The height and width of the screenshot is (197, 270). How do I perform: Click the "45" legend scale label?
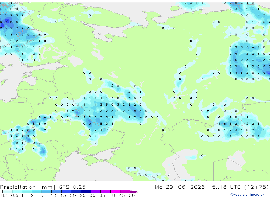coord(122,195)
